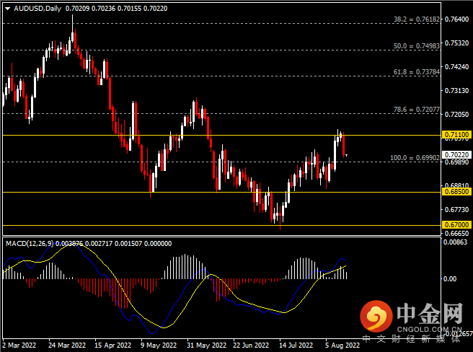The width and height of the screenshot is (473, 352).
Task: Click the 22 Jun 2022 date label
Action: (x=251, y=345)
